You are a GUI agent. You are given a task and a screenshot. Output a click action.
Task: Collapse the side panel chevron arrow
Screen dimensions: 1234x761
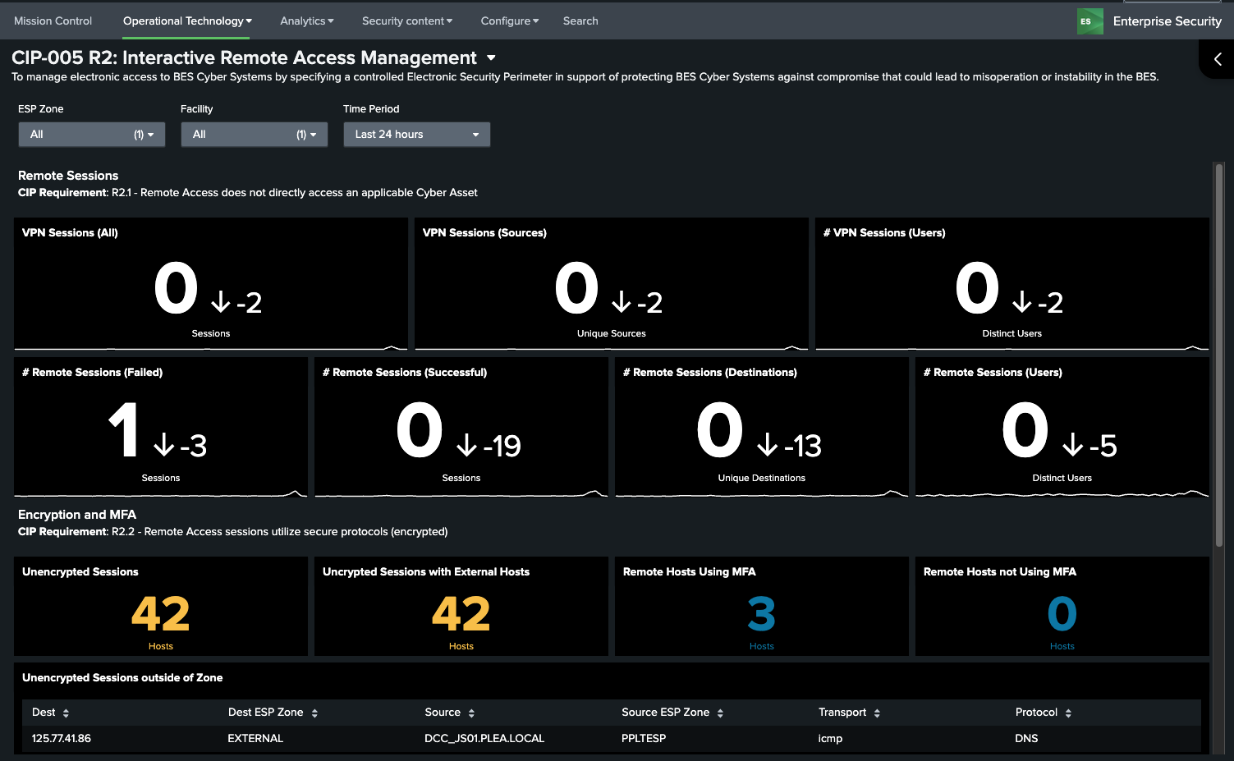tap(1218, 59)
